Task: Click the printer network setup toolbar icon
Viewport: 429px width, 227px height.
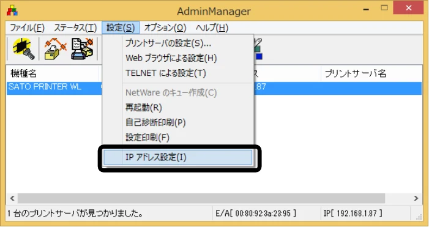Action: tap(56, 49)
